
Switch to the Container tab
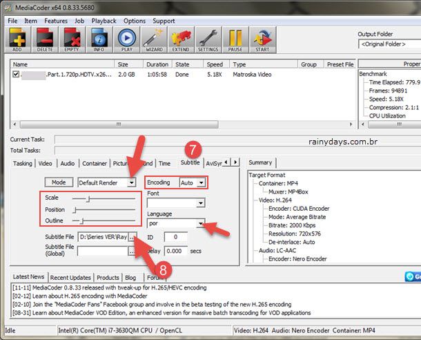[x=95, y=163]
